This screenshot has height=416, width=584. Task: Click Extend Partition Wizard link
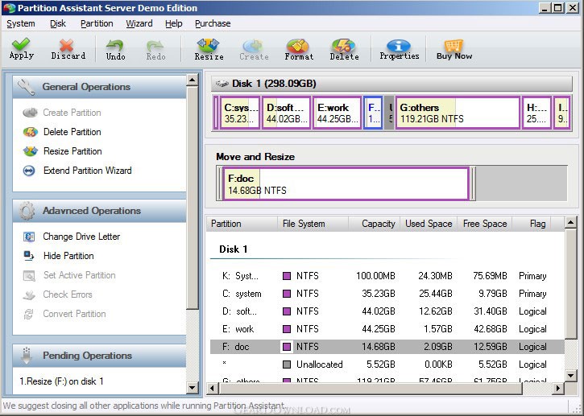point(87,171)
